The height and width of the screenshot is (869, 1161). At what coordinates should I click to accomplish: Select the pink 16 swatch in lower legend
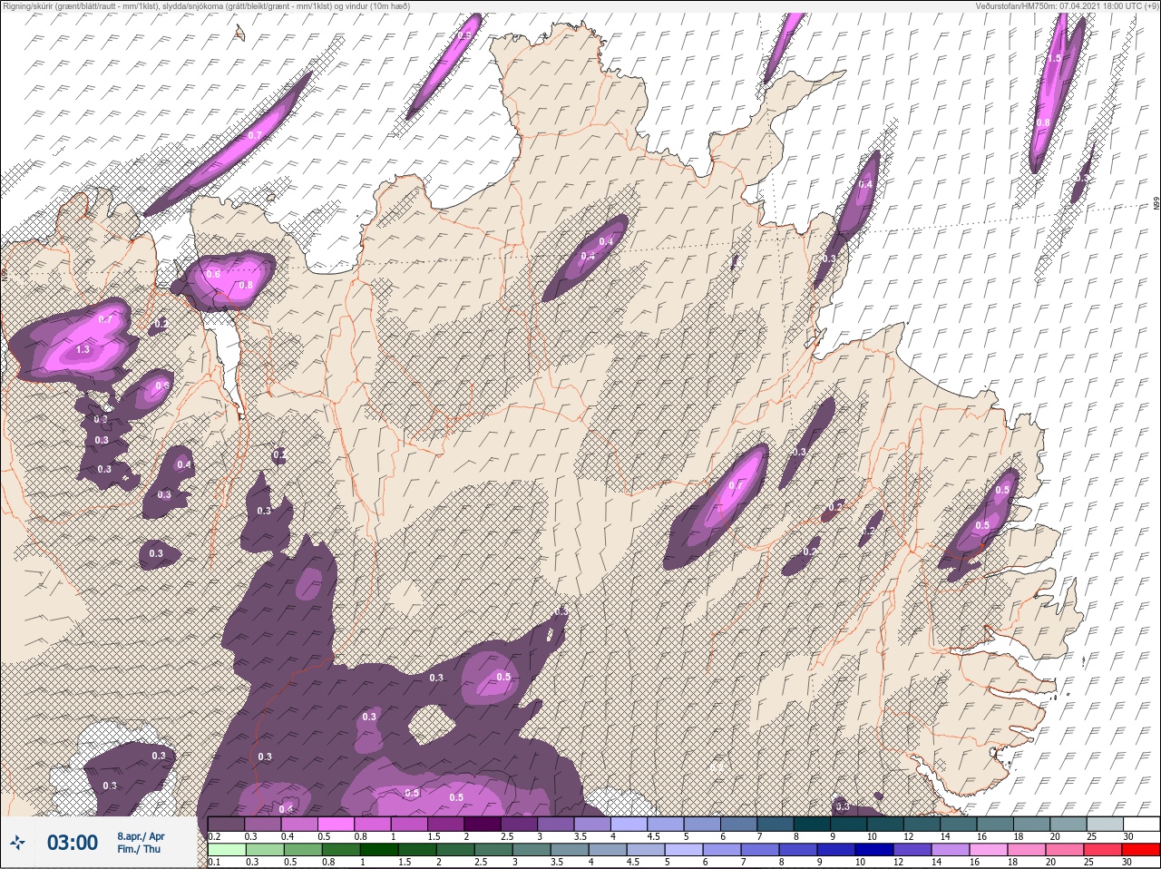pyautogui.click(x=990, y=850)
